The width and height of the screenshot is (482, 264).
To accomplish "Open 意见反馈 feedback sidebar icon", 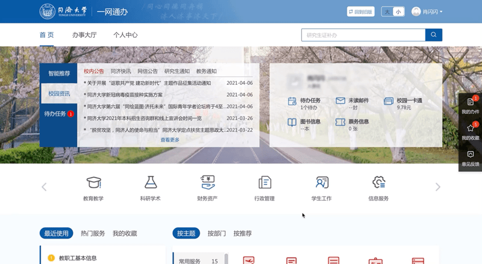I will (x=471, y=155).
